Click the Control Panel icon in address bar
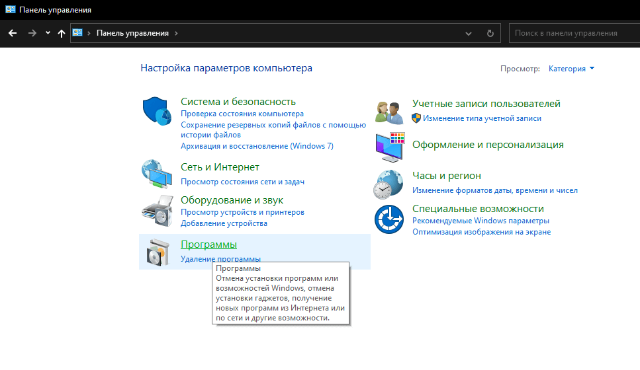This screenshot has width=640, height=370. tap(77, 32)
